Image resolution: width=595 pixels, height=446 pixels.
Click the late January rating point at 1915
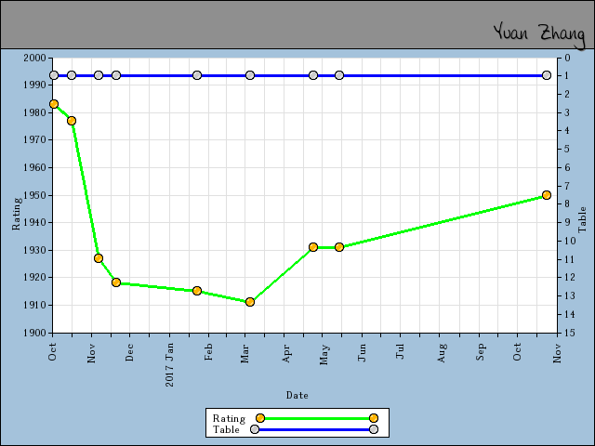(x=197, y=291)
